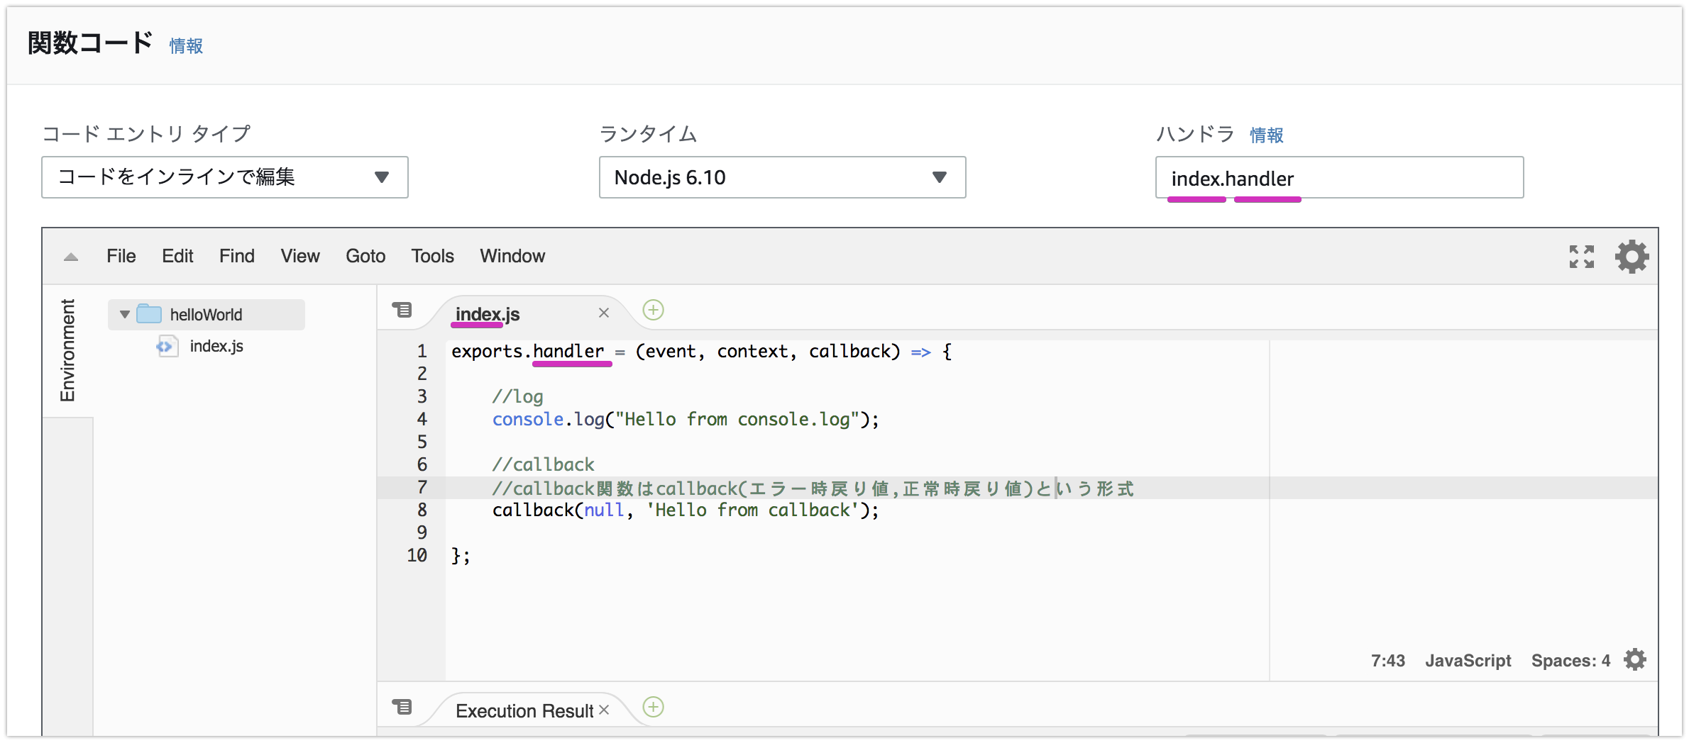Enter fullscreen with the expand arrows icon

pos(1582,257)
